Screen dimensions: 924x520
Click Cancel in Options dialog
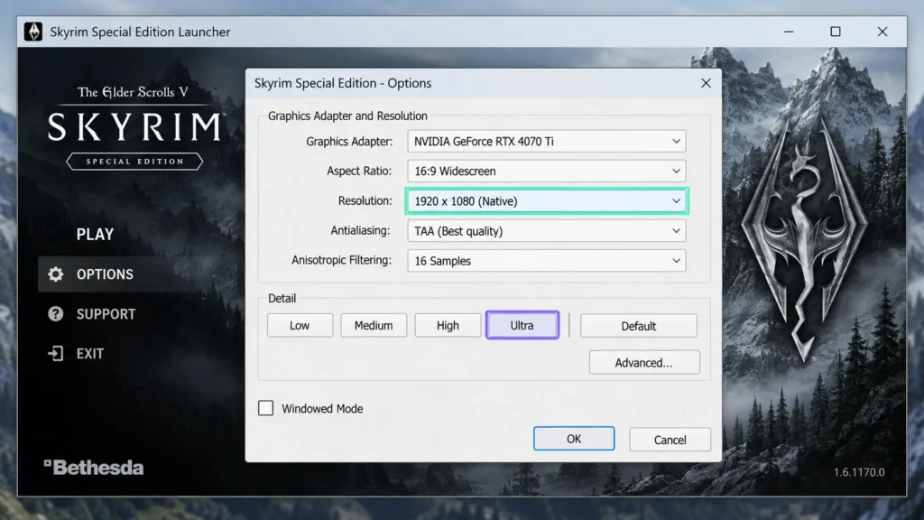pos(670,440)
